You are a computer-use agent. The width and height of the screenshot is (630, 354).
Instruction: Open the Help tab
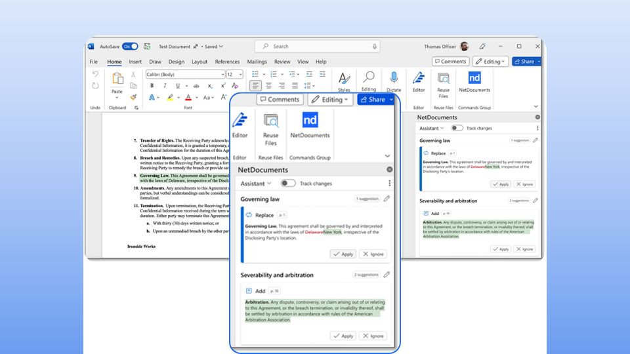click(321, 62)
